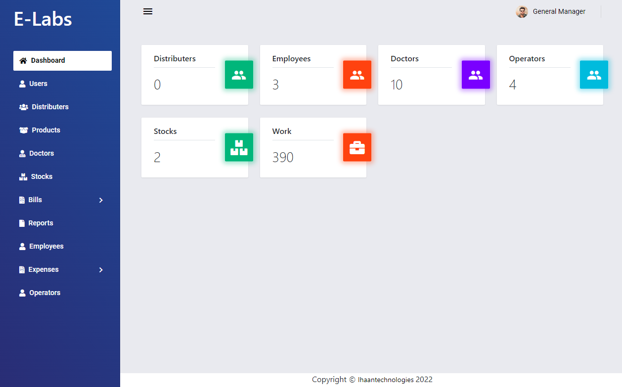The image size is (622, 387).
Task: Open Products from the sidebar
Action: [62, 130]
